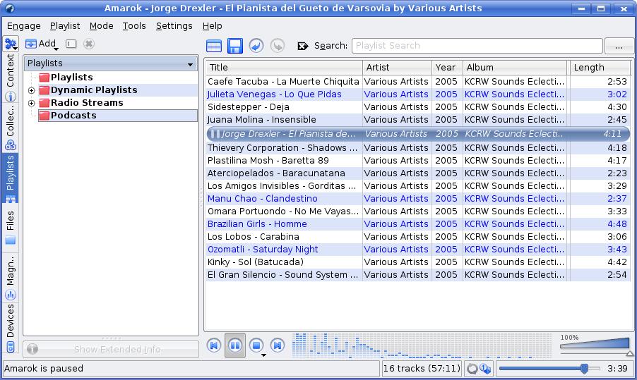The width and height of the screenshot is (637, 380).
Task: Click in the Playlist Search field
Action: pyautogui.click(x=477, y=46)
